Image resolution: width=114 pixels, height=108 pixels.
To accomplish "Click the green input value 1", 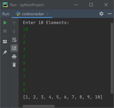I will click(x=24, y=56).
